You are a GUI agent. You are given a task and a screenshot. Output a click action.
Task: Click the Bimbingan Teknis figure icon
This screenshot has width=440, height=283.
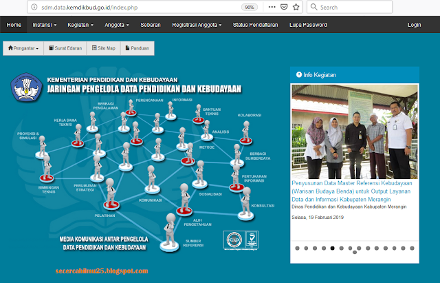(x=47, y=169)
